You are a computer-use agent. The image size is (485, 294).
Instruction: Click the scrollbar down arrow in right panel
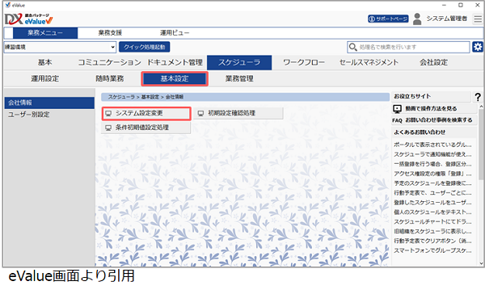coord(481,263)
